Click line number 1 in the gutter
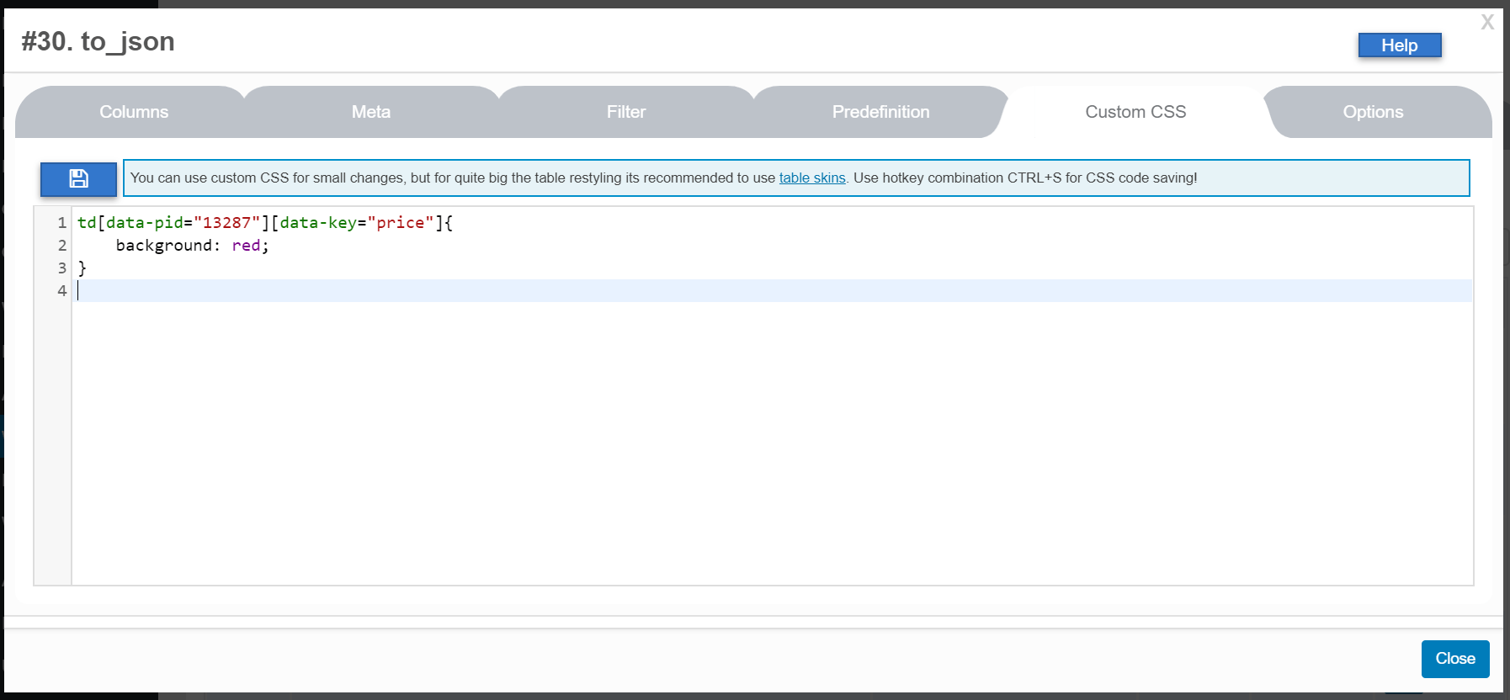 point(61,223)
